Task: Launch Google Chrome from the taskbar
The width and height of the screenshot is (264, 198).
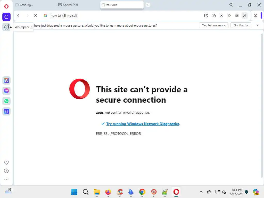Action: coord(142,192)
